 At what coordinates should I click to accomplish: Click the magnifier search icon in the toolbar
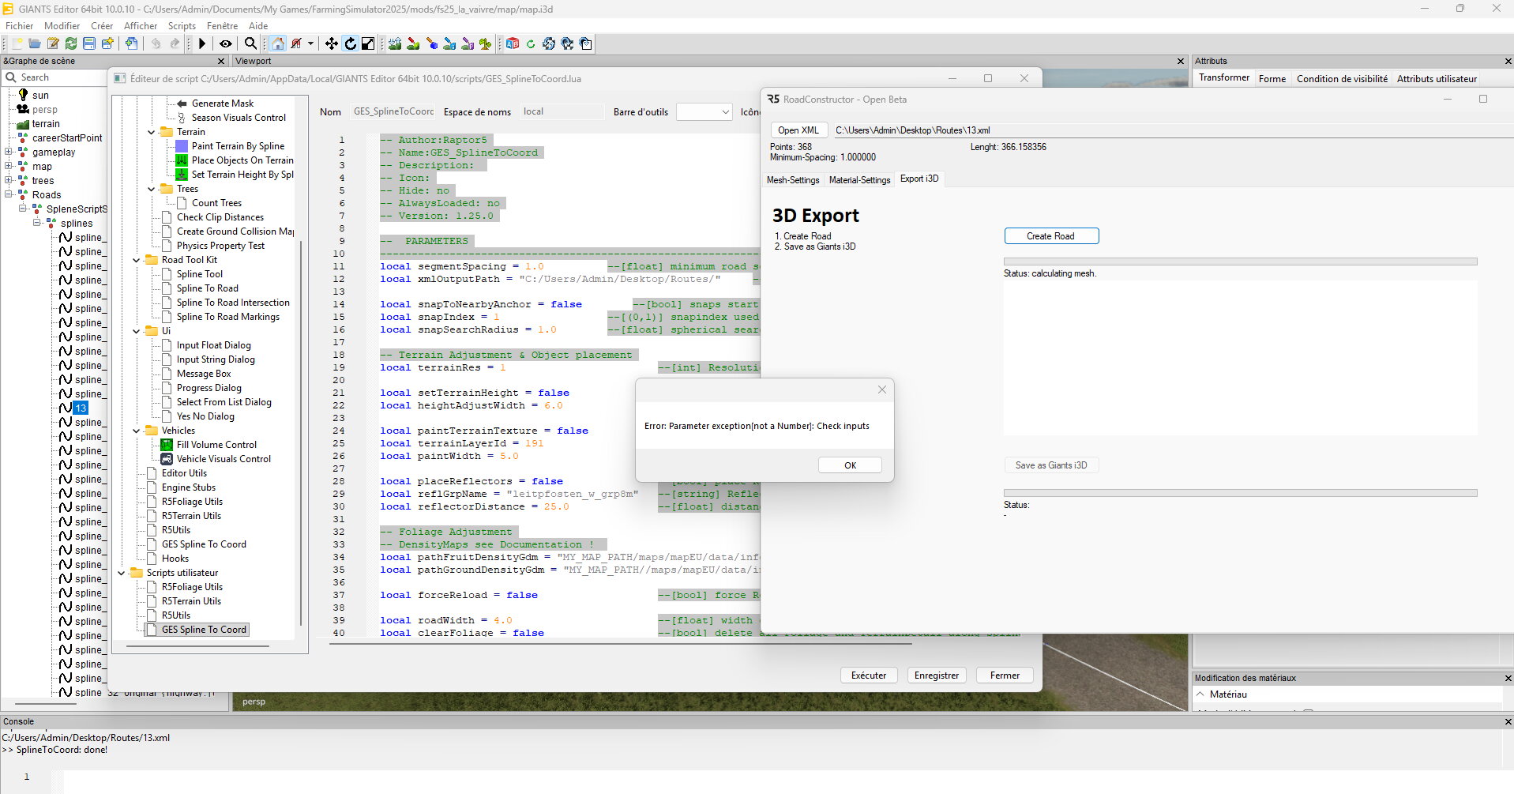(x=250, y=43)
